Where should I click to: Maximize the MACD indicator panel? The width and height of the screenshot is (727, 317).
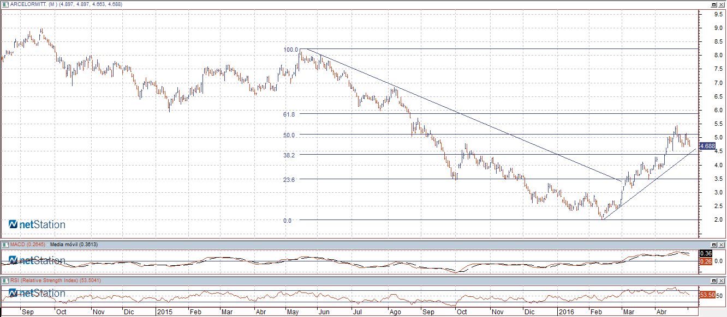tap(713, 245)
